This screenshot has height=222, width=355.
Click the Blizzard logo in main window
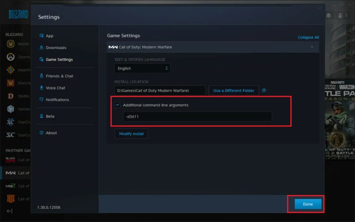[18, 14]
